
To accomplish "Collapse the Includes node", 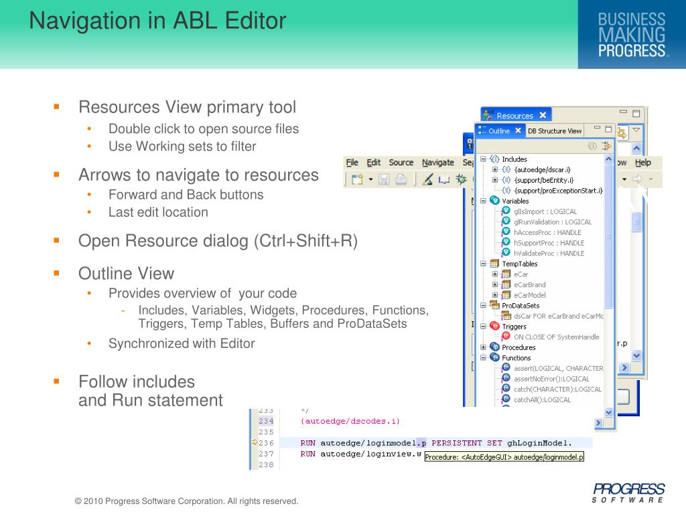I will [x=483, y=159].
